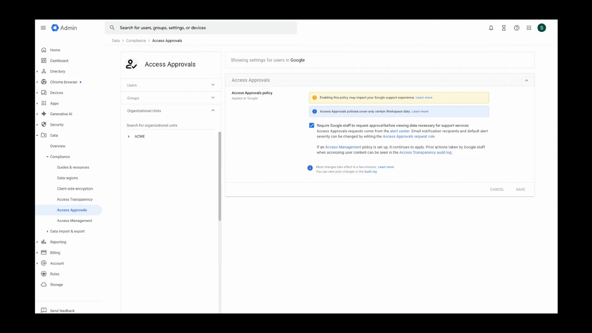
Task: Click the notifications bell icon
Action: 491,28
